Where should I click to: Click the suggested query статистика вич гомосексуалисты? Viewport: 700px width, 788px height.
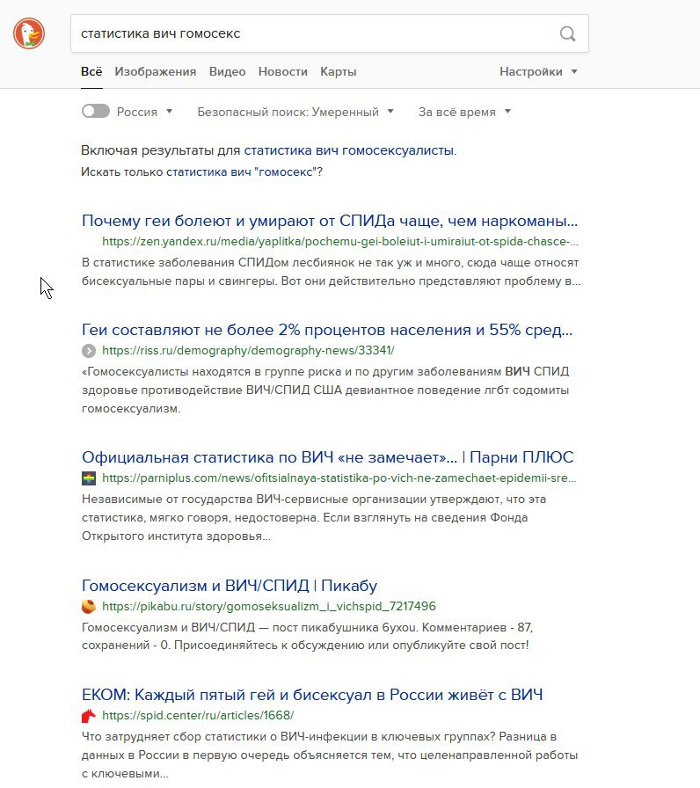(x=349, y=150)
